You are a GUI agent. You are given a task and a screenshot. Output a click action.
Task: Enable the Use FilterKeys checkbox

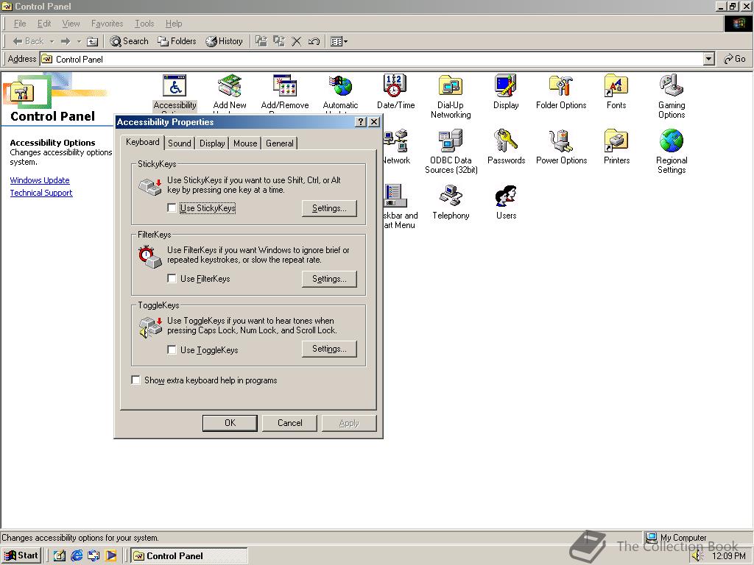pyautogui.click(x=172, y=278)
